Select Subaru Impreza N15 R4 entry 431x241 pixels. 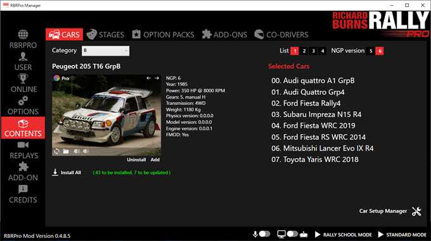coord(316,114)
